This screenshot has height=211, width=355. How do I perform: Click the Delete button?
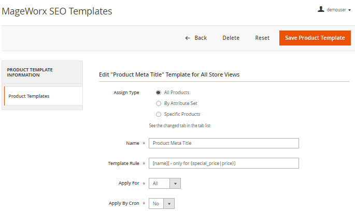[x=231, y=38]
